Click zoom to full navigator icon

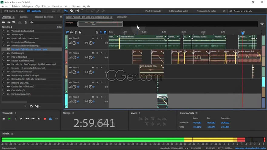coord(262,24)
